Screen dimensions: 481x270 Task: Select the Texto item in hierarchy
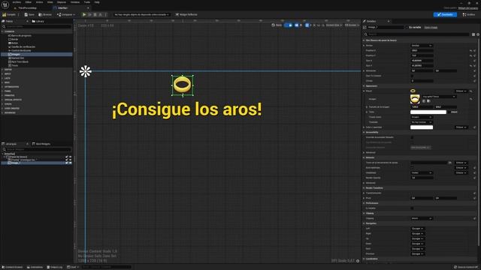pyautogui.click(x=23, y=160)
